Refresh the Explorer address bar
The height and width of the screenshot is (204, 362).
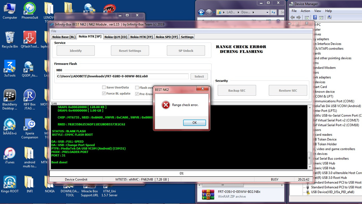coord(273,12)
